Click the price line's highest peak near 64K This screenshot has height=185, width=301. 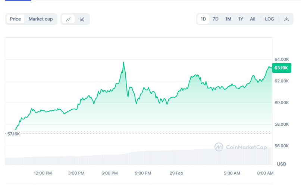(123, 62)
